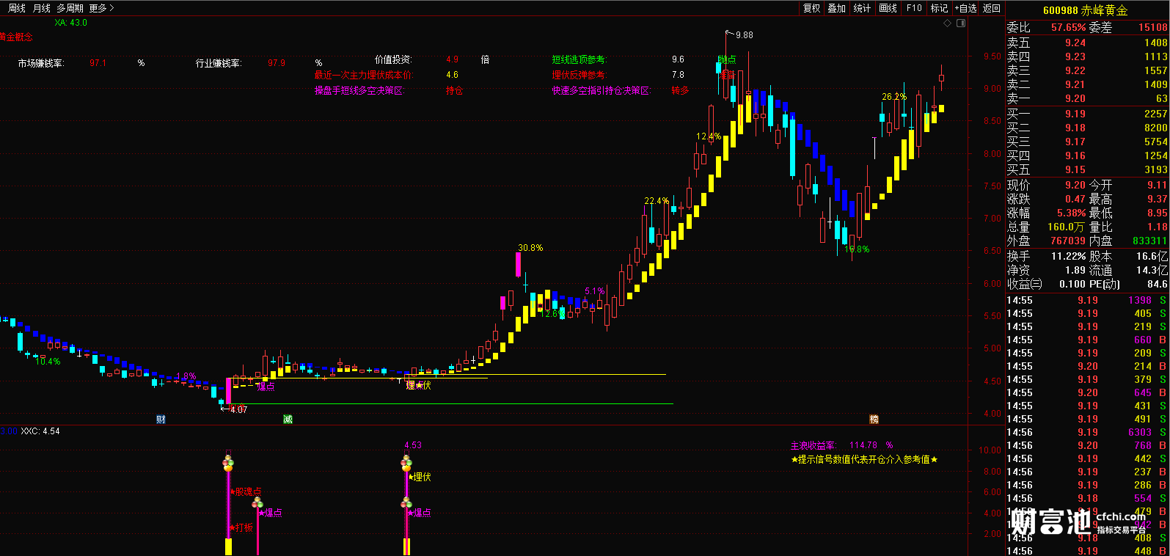Switch to the 月线 monthly chart tab
1170x556 pixels.
pos(42,8)
